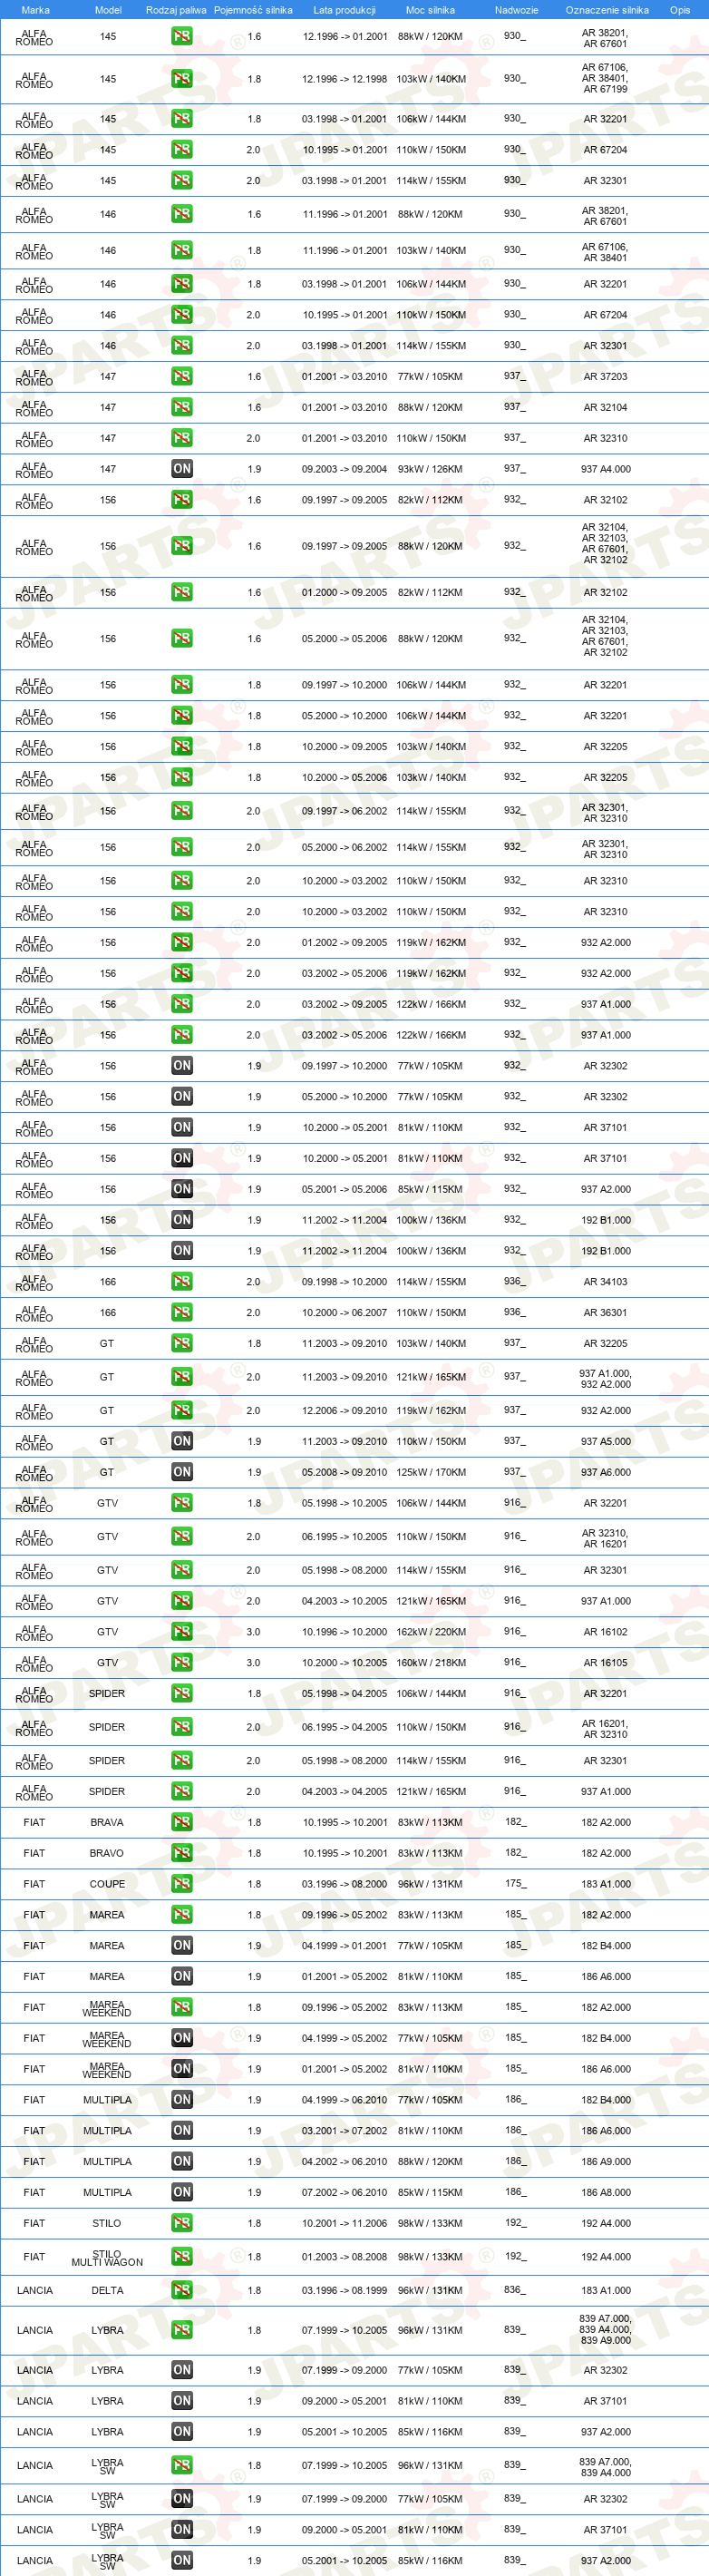Click the 'BRAVA' model cell
This screenshot has height=2576, width=709.
(107, 1822)
